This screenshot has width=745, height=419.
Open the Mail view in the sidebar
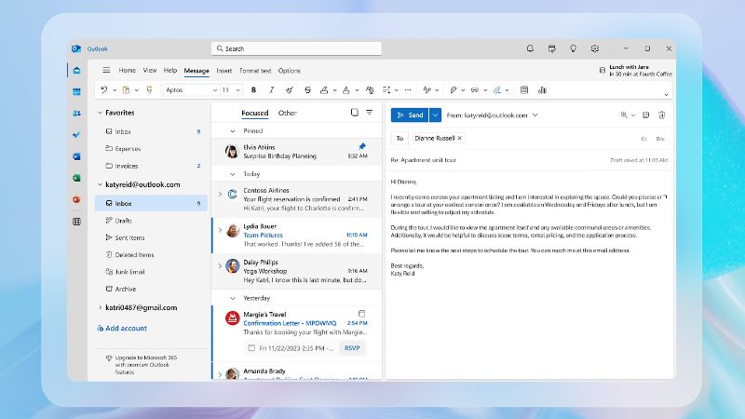76,71
